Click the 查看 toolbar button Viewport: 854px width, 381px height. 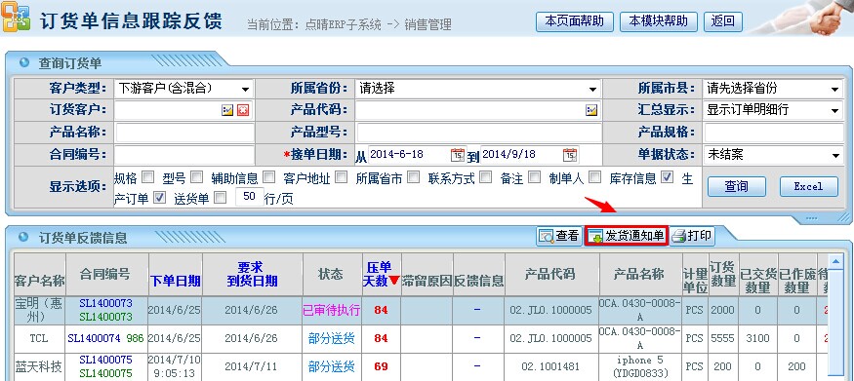(x=559, y=236)
